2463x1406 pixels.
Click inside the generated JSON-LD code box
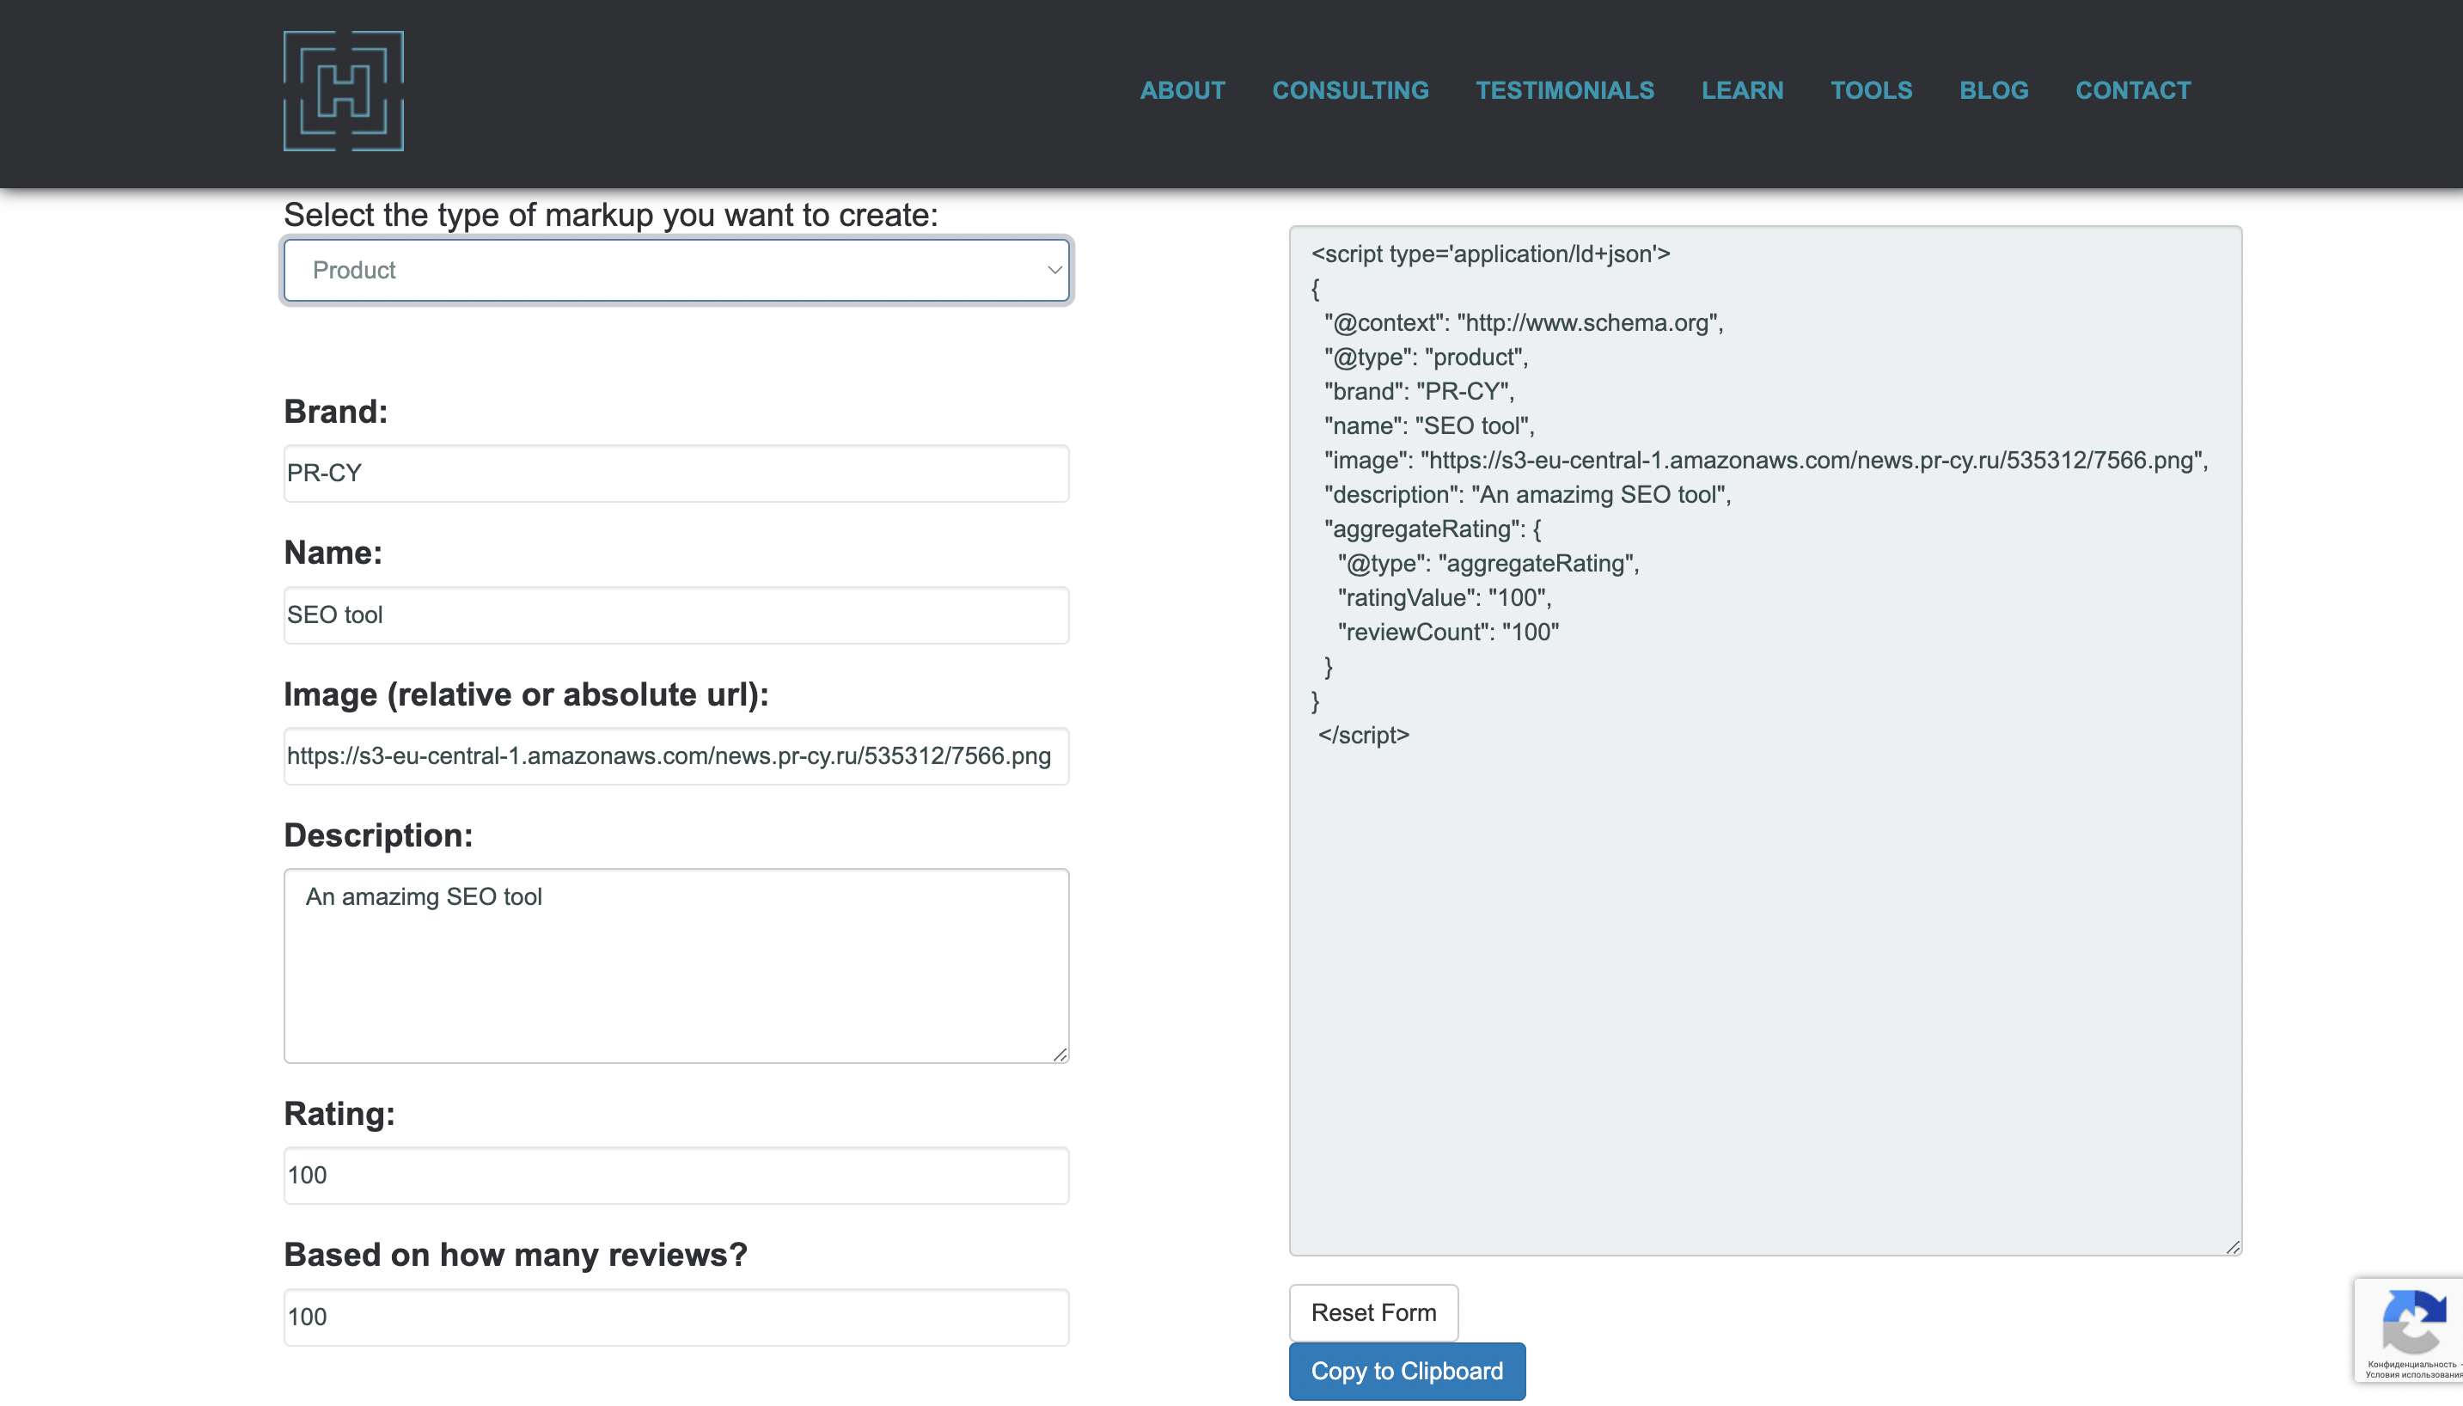[1764, 966]
